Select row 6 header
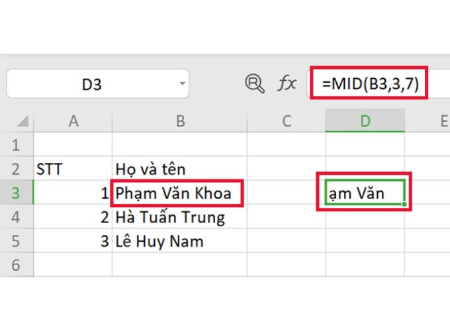 [16, 265]
